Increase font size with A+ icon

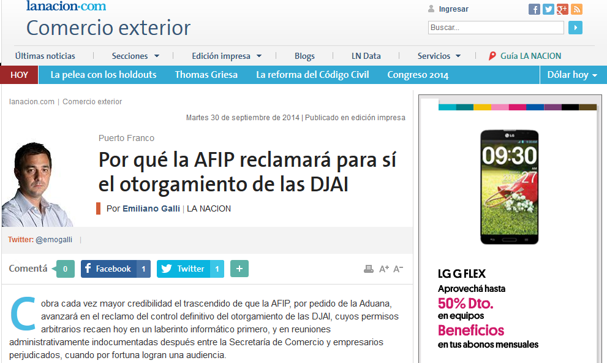pyautogui.click(x=384, y=269)
